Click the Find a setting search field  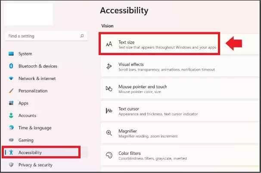click(x=41, y=36)
